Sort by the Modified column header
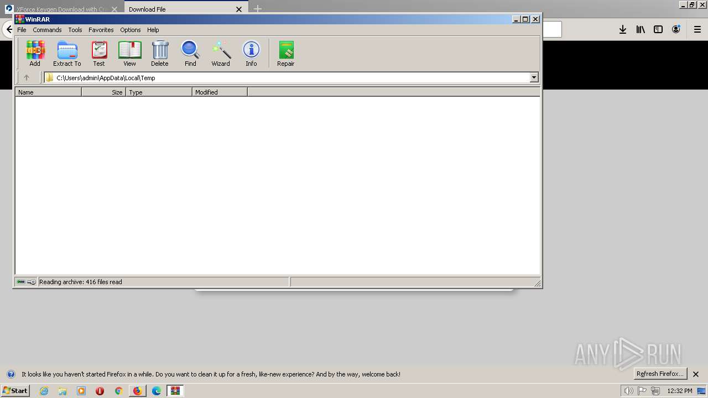Screen dimensions: 708x398 point(220,92)
